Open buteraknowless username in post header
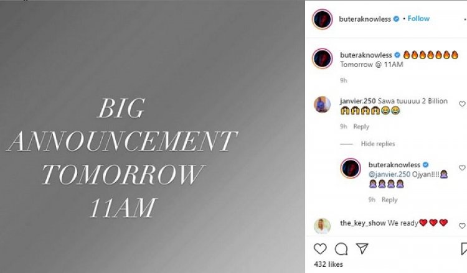467x273 pixels. tap(365, 19)
